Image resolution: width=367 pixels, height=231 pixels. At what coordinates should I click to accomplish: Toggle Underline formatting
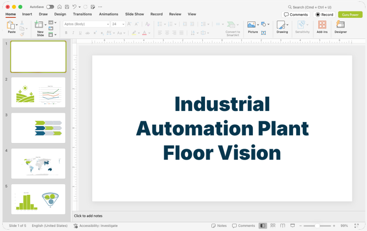point(80,33)
